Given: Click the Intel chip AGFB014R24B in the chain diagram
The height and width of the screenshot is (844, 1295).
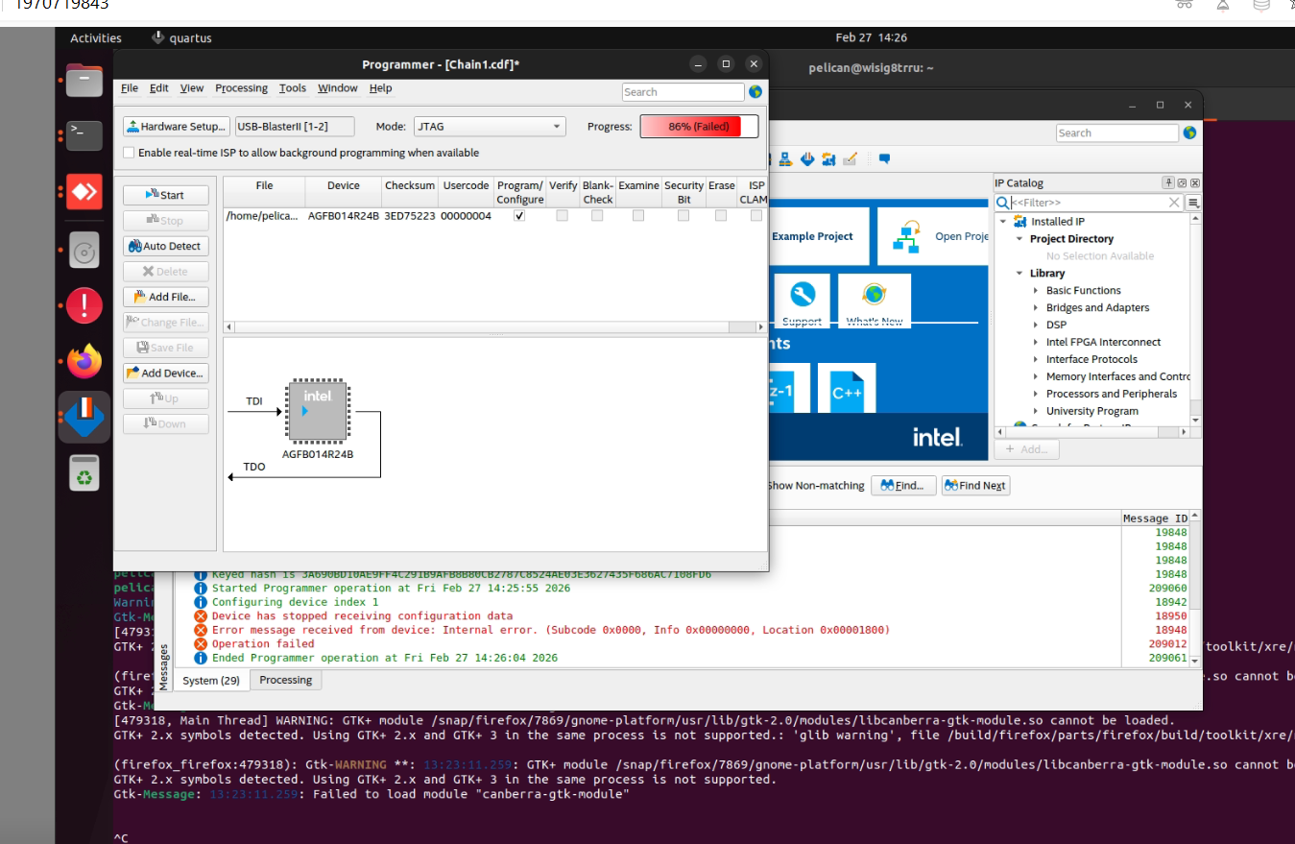Looking at the screenshot, I should (318, 411).
